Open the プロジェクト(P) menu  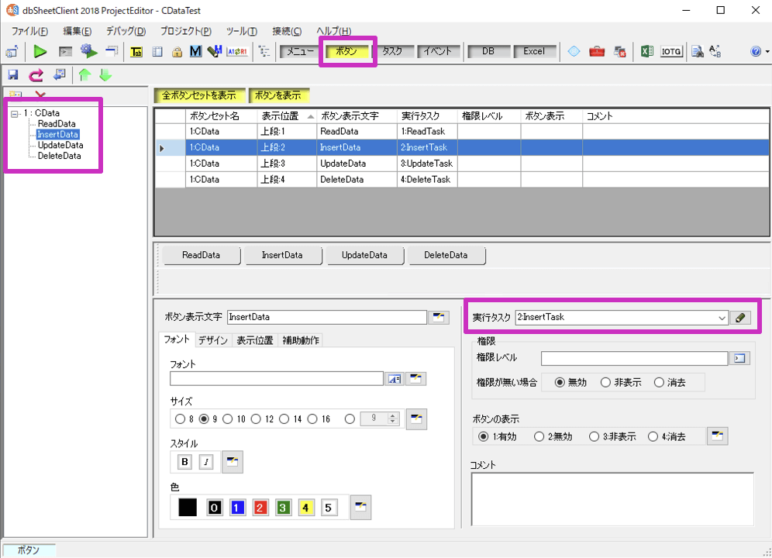point(185,31)
